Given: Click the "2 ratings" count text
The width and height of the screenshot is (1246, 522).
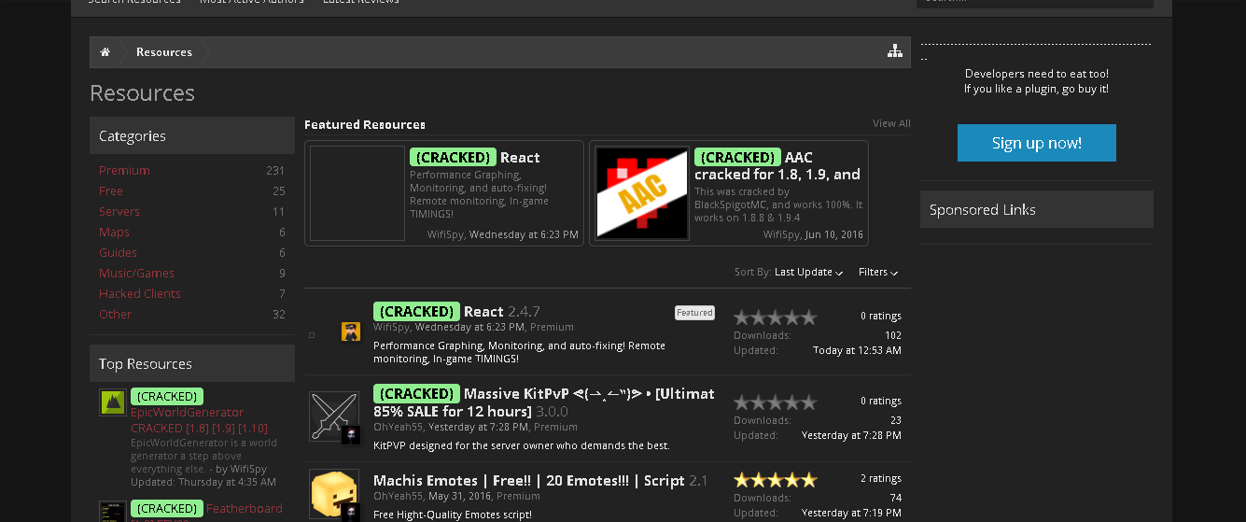Looking at the screenshot, I should click(881, 478).
